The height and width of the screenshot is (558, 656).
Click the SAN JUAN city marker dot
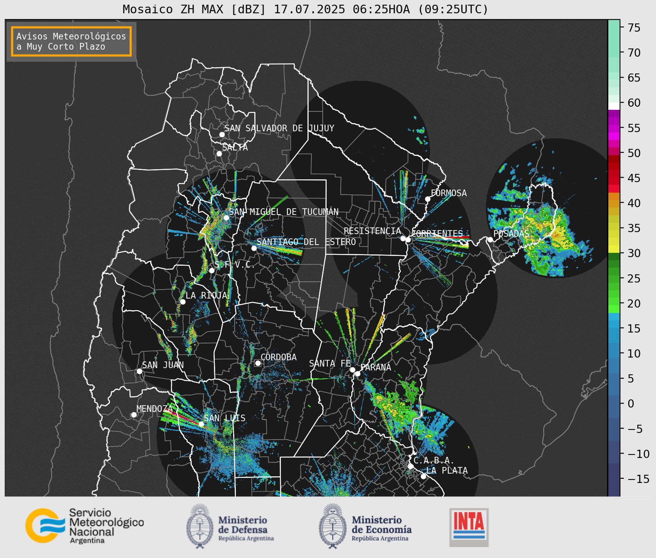(x=139, y=371)
